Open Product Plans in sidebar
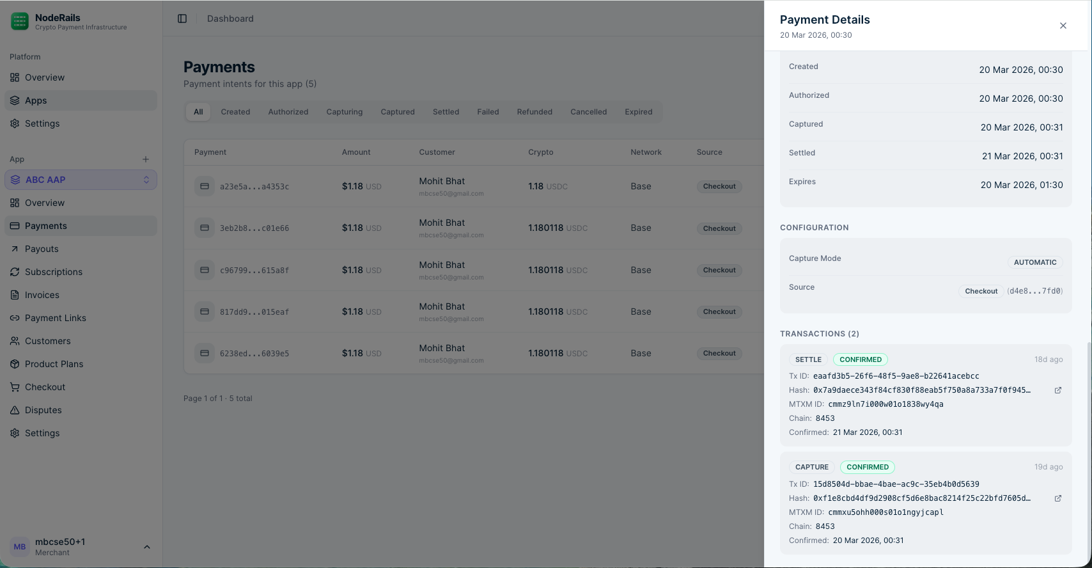Viewport: 1092px width, 568px height. click(x=54, y=364)
